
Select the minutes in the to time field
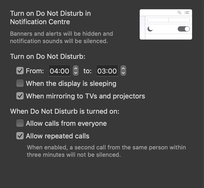click(x=112, y=71)
